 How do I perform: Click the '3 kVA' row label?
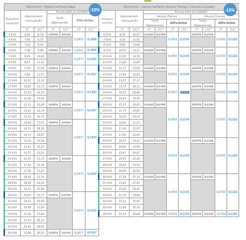(12, 35)
